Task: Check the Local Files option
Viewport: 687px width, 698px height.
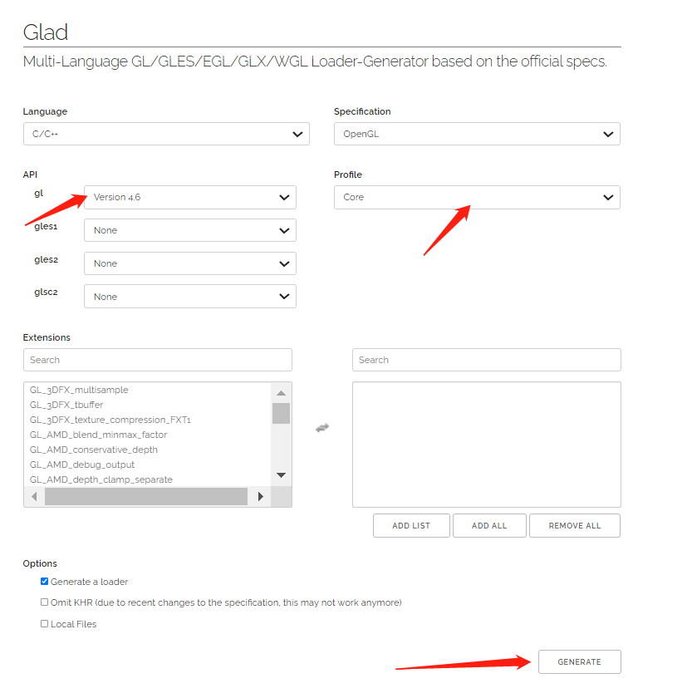Action: click(x=45, y=624)
